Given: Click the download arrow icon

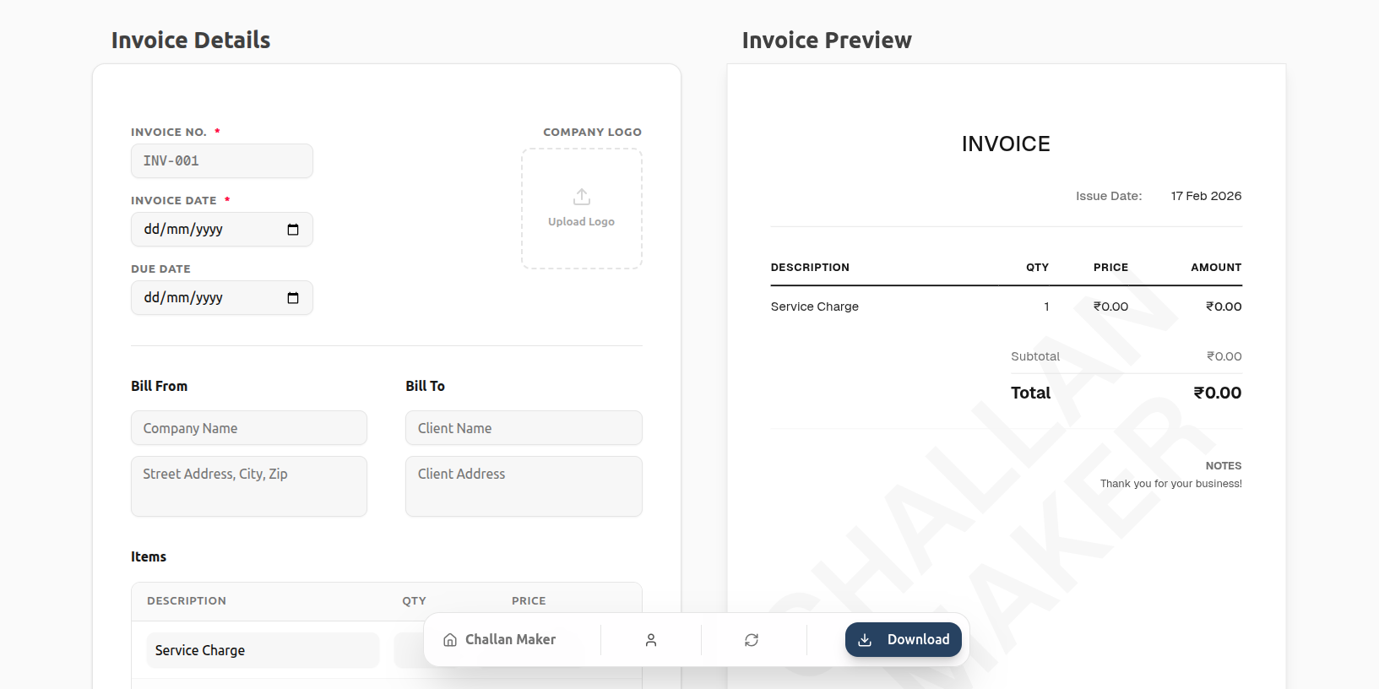Looking at the screenshot, I should pos(865,640).
